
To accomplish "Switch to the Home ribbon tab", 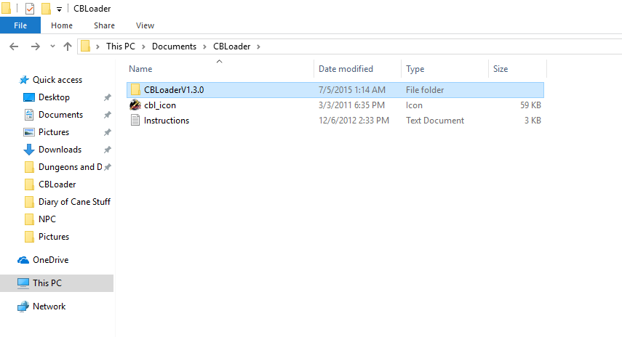I will click(x=62, y=25).
